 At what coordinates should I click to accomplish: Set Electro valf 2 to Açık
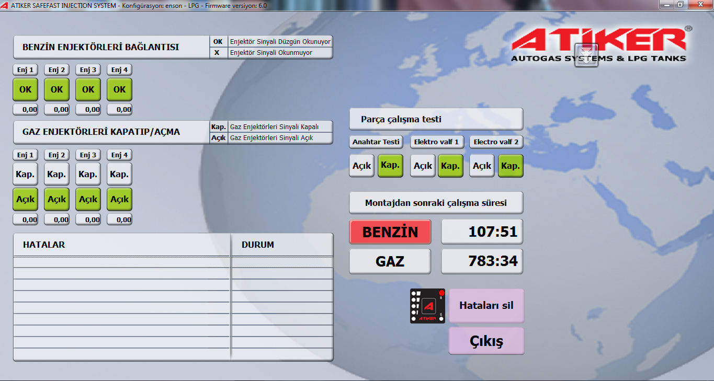click(x=482, y=166)
